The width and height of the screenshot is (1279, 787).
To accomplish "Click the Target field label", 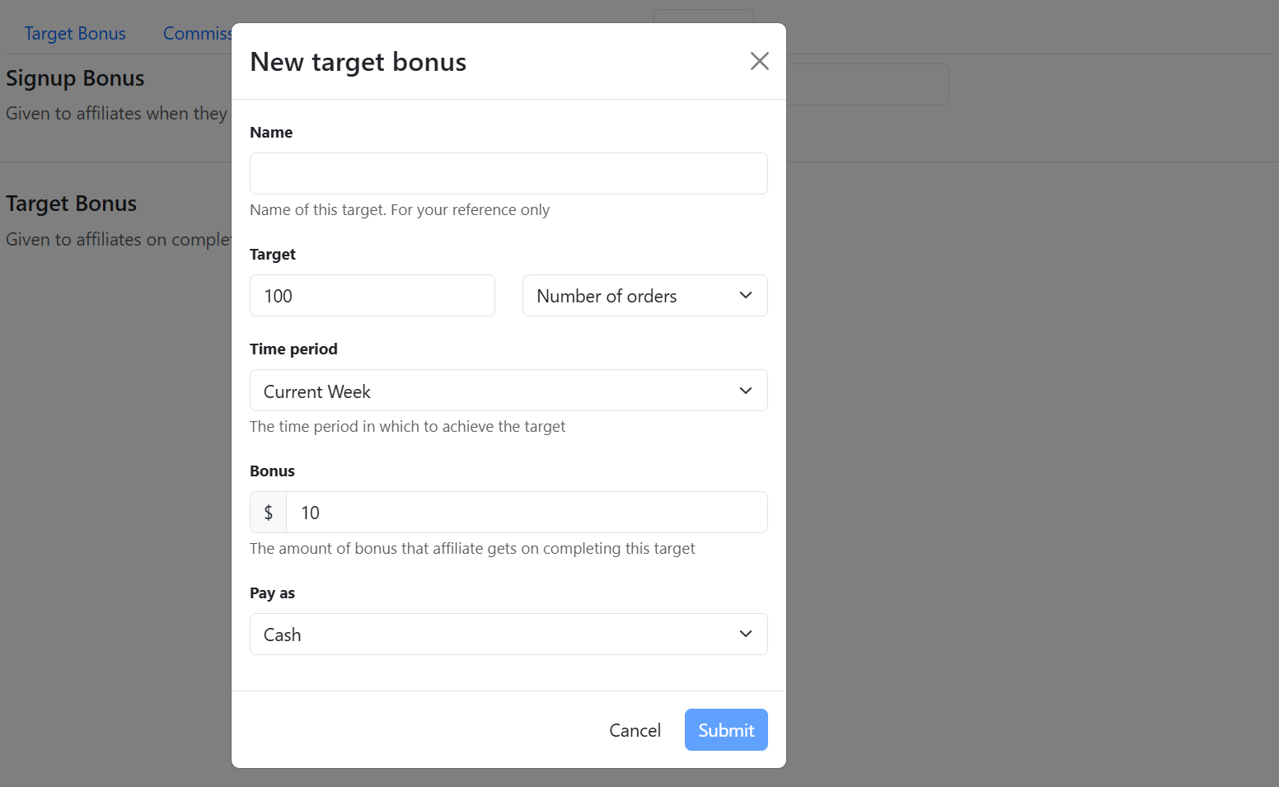I will tap(273, 255).
